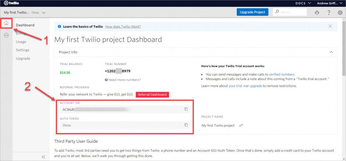Click the Need more numbers? link
346x161 pixels.
coord(124,79)
